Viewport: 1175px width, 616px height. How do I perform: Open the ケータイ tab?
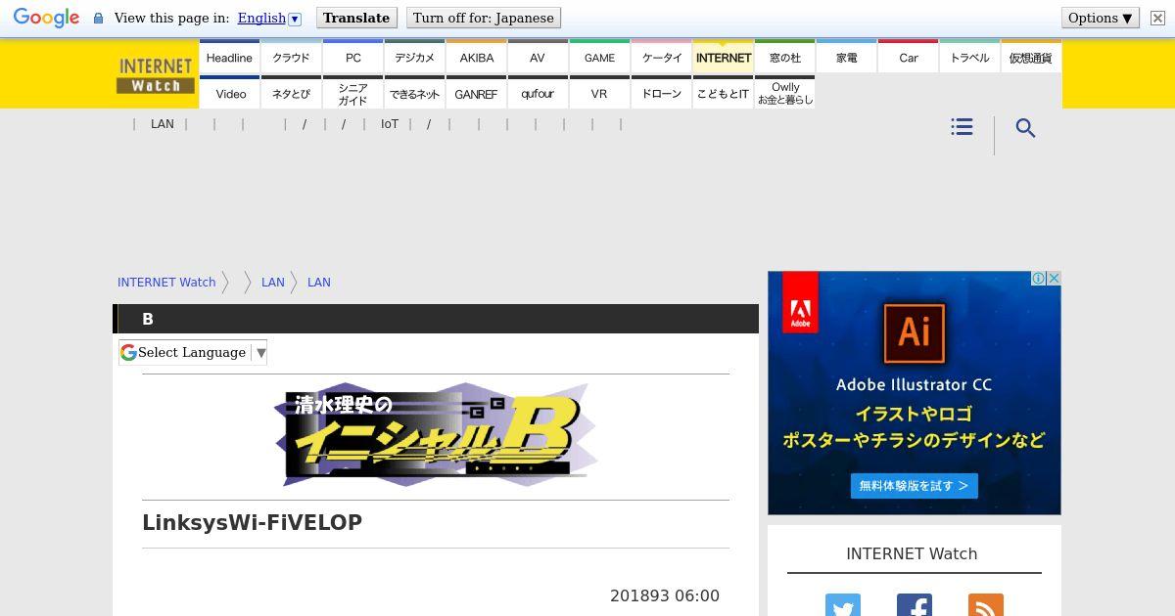[x=661, y=57]
